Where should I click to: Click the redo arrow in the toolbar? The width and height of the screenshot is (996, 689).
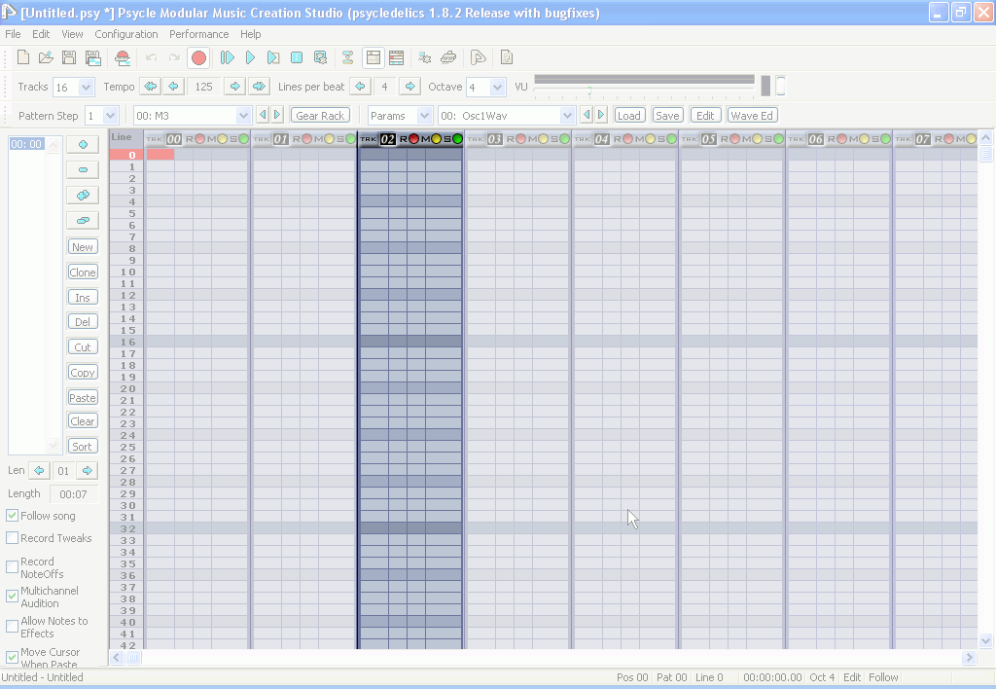tap(174, 57)
